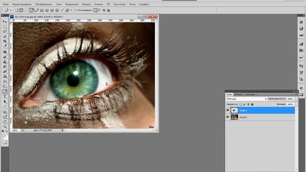Select the Type (T) tool

5,97
